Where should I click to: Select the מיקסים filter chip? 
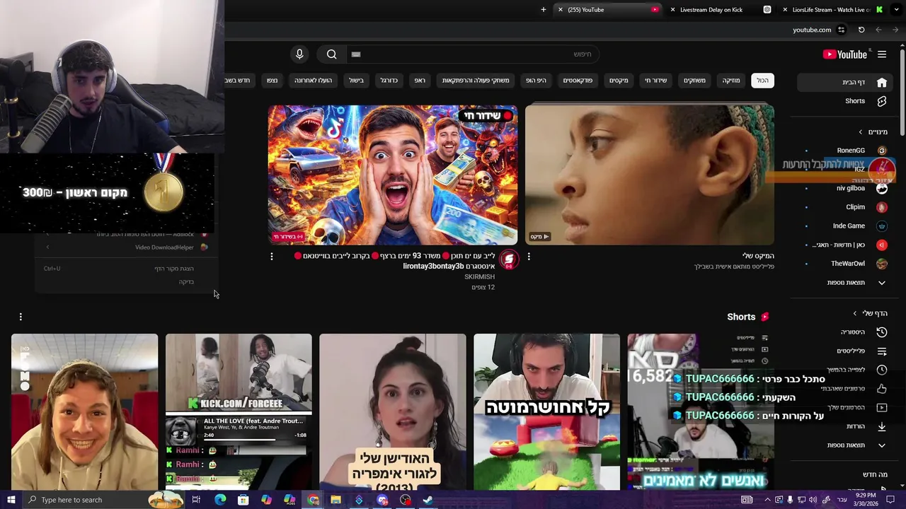(x=619, y=81)
